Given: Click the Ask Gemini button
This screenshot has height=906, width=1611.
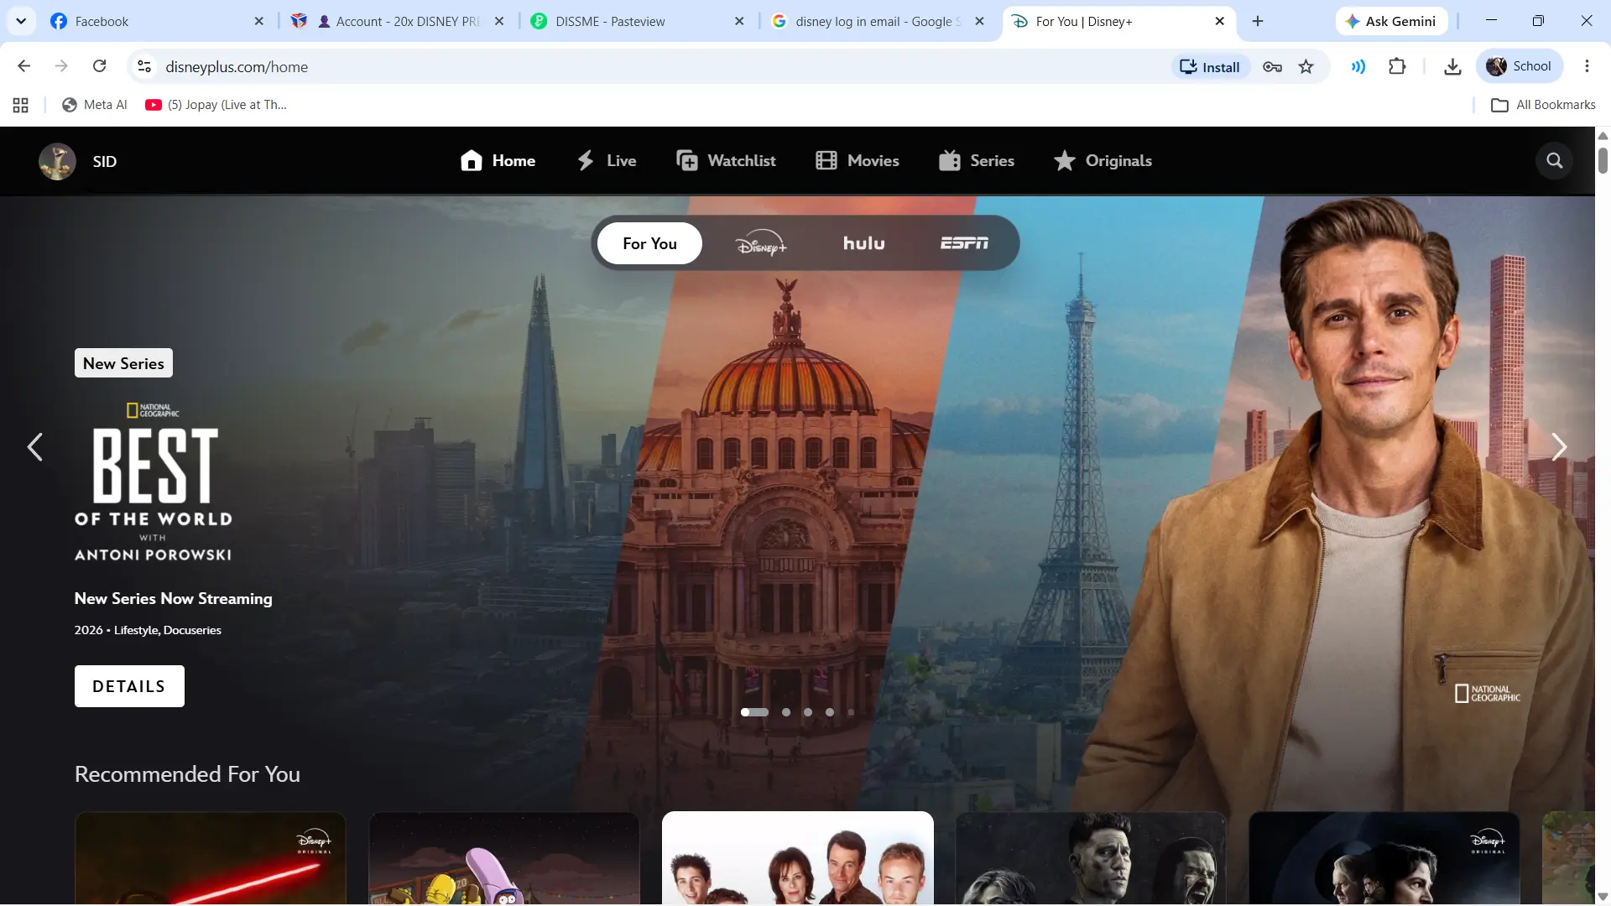Looking at the screenshot, I should coord(1390,21).
